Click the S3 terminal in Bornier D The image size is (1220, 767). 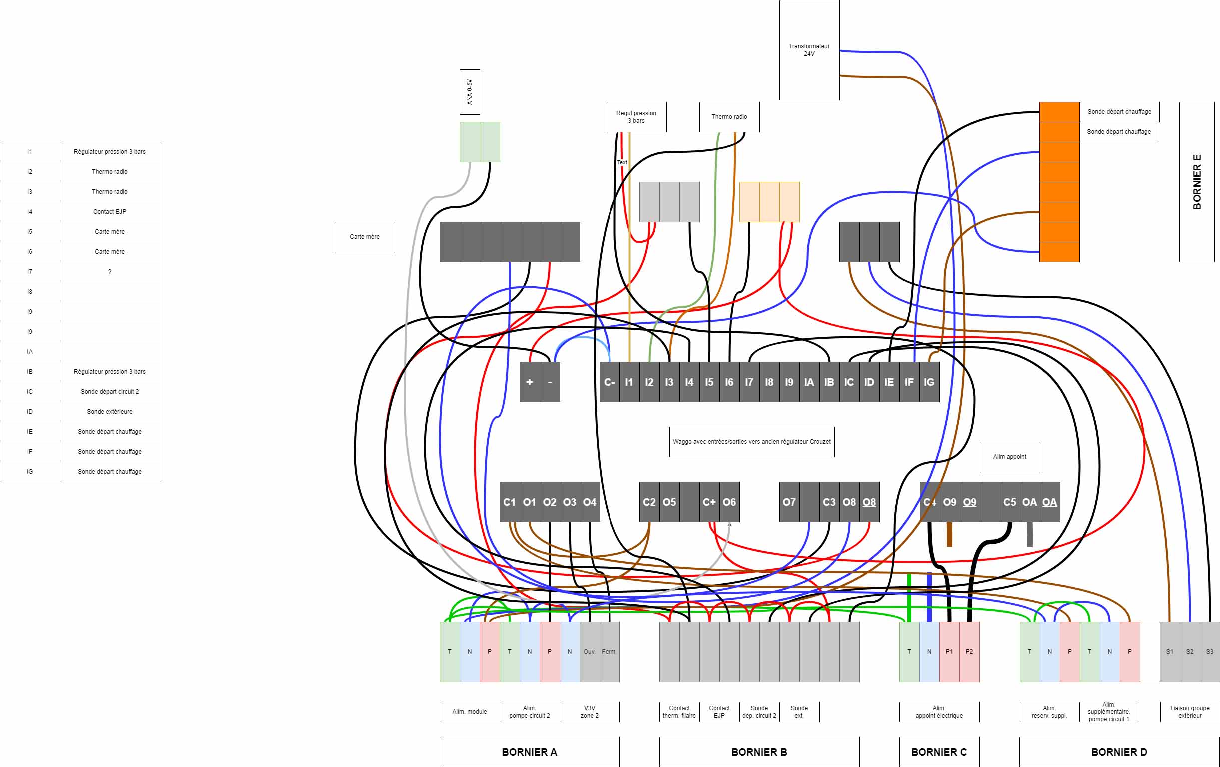[x=1210, y=652]
